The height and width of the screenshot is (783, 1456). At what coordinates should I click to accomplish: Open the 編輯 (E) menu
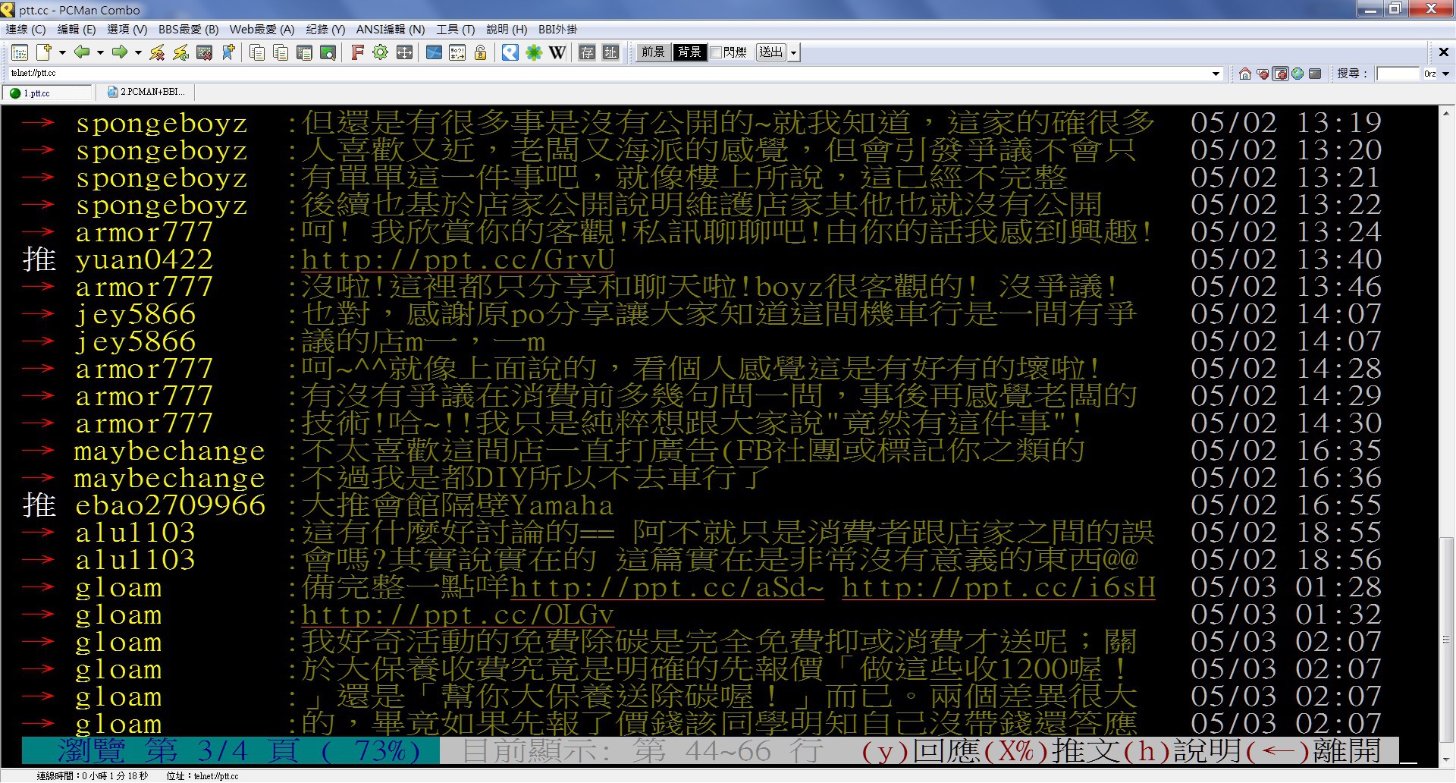point(77,30)
